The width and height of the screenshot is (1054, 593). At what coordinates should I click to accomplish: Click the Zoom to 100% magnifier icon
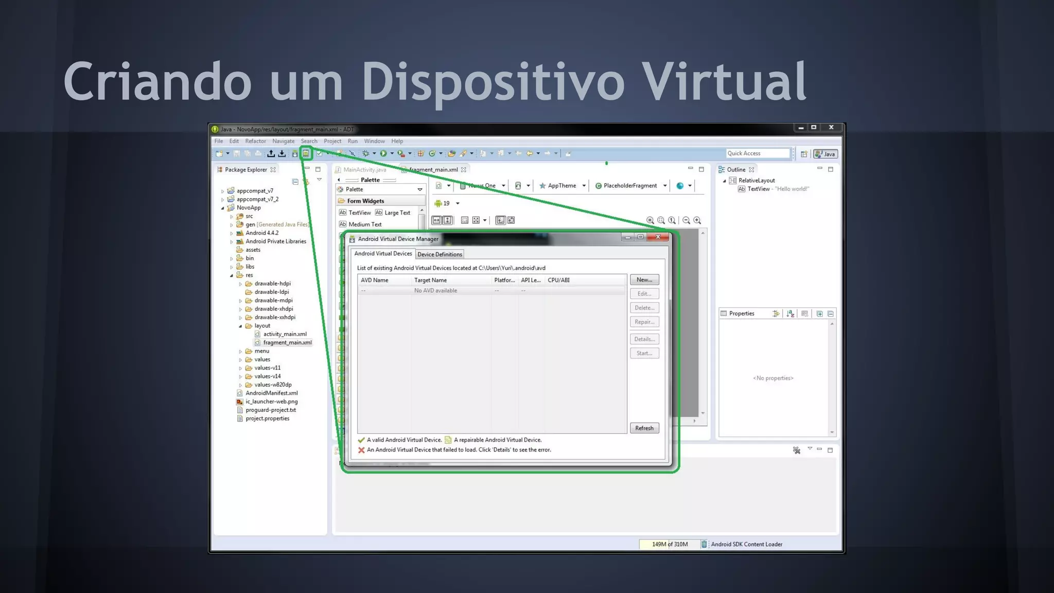pyautogui.click(x=672, y=220)
